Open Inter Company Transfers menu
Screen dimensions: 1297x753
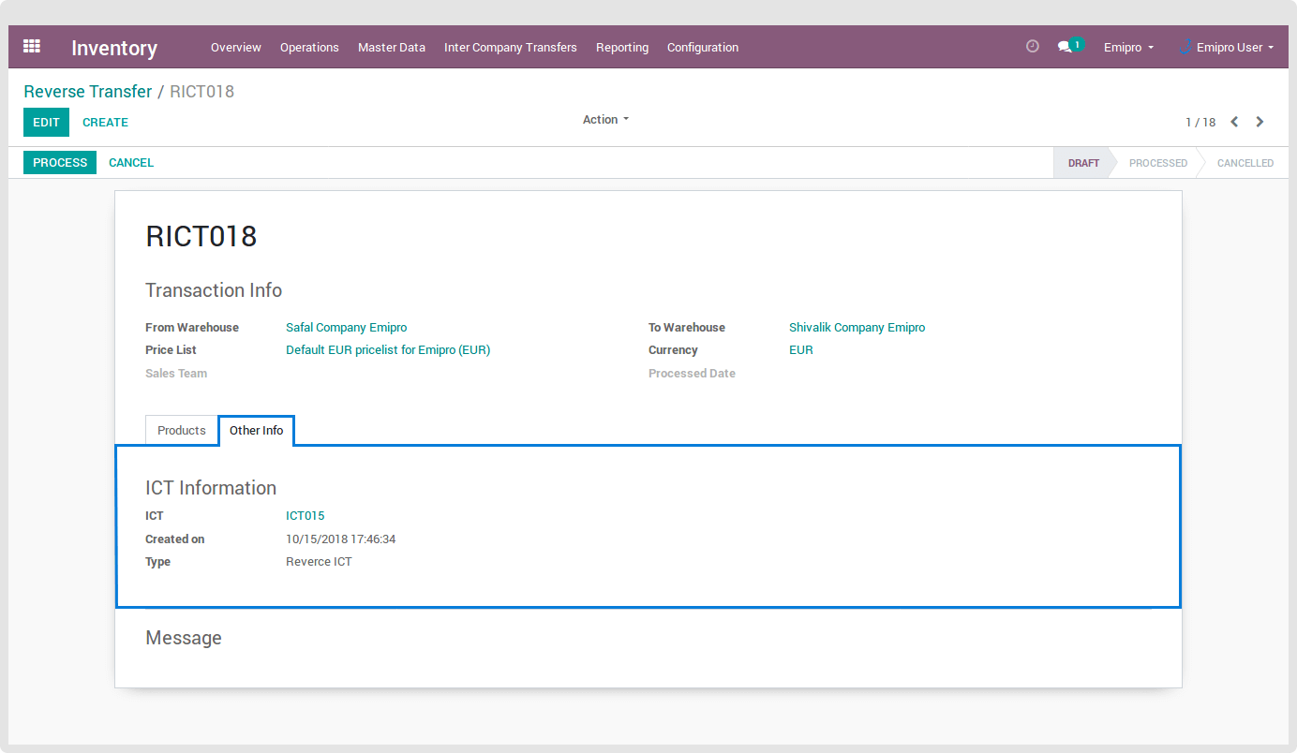point(510,47)
